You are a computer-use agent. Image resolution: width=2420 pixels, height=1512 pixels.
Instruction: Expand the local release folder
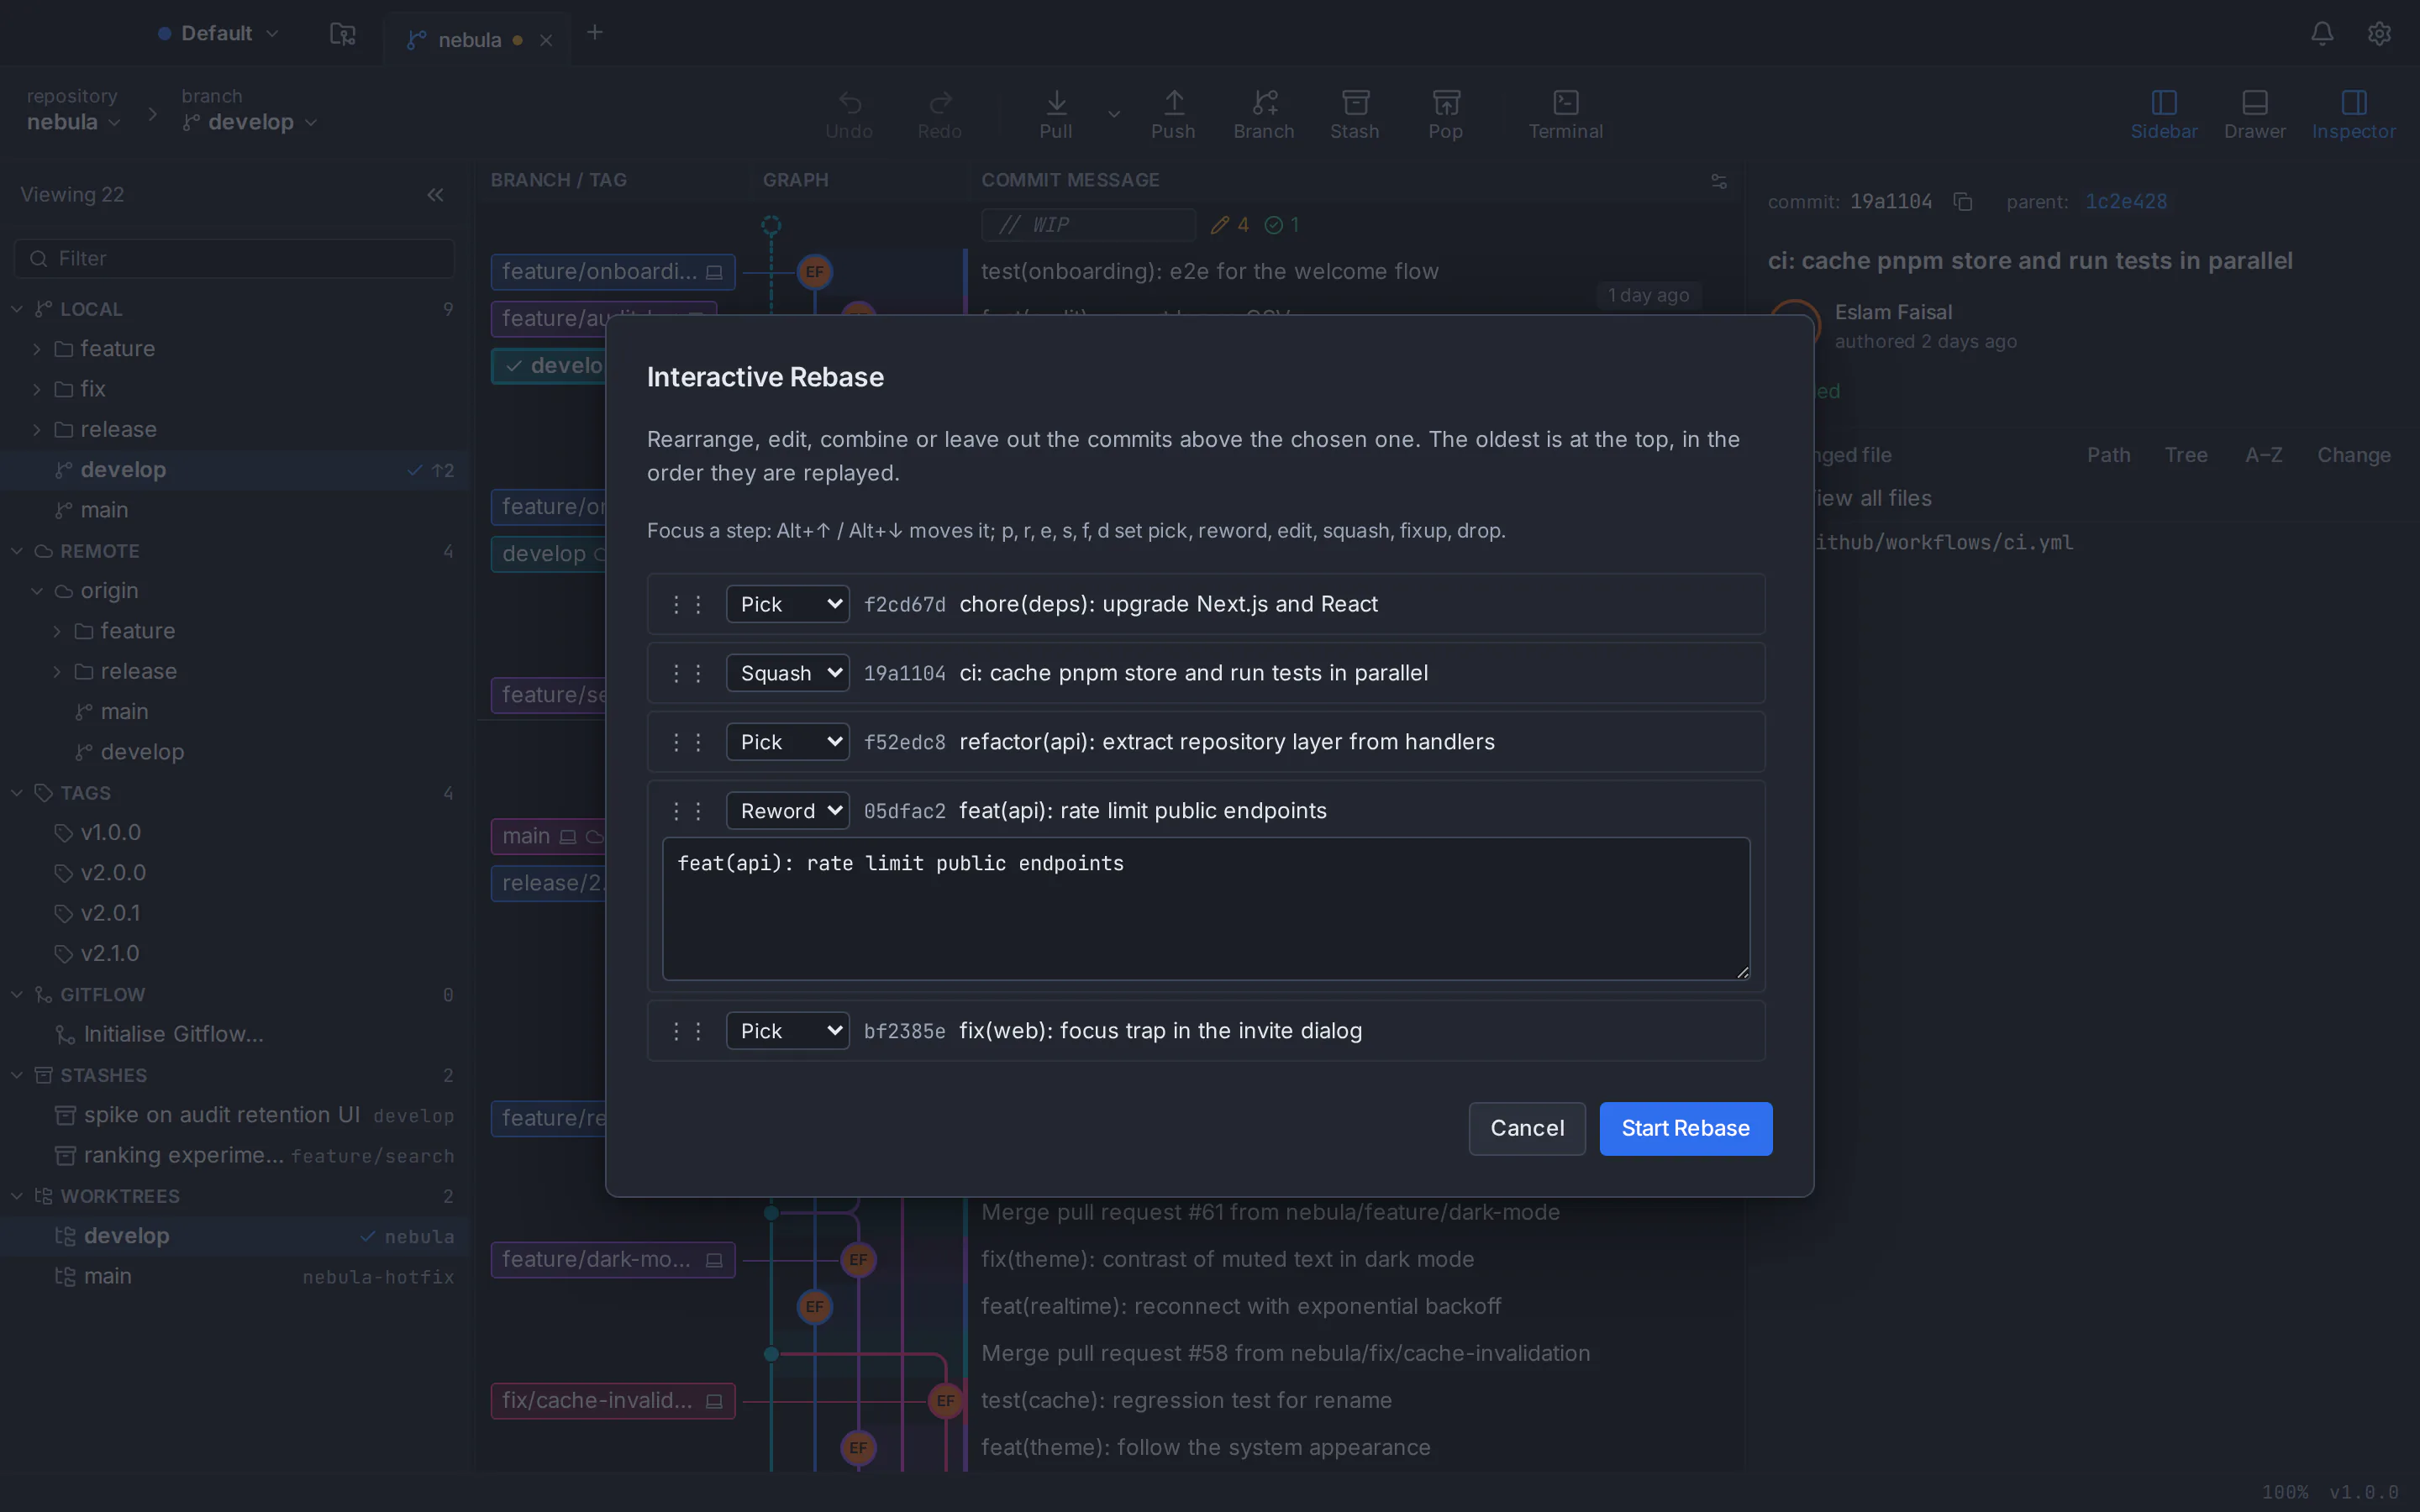[37, 430]
